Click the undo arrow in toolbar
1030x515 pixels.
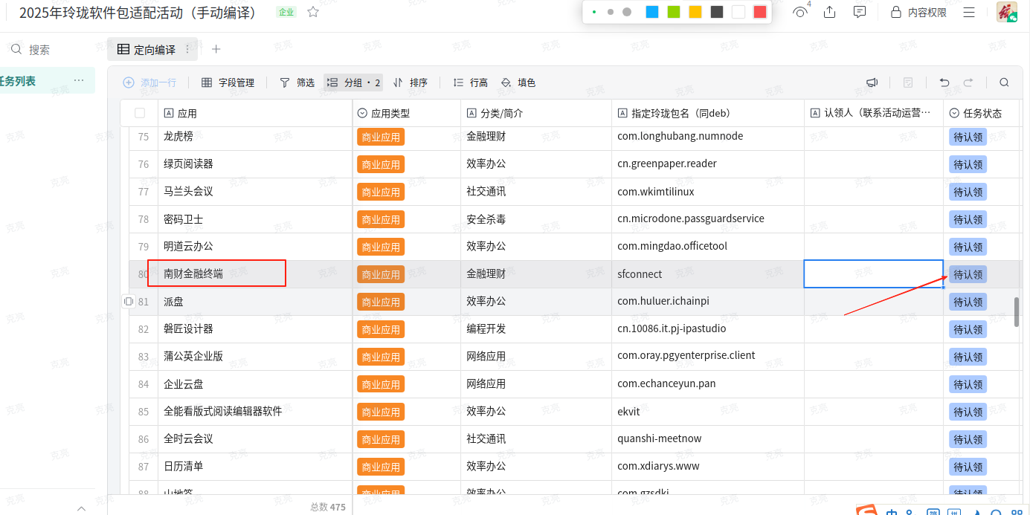pos(944,82)
